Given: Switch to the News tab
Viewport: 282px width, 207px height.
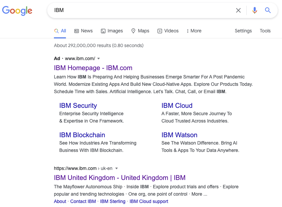Looking at the screenshot, I should (x=84, y=31).
